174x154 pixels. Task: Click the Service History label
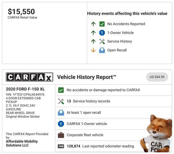(119, 42)
